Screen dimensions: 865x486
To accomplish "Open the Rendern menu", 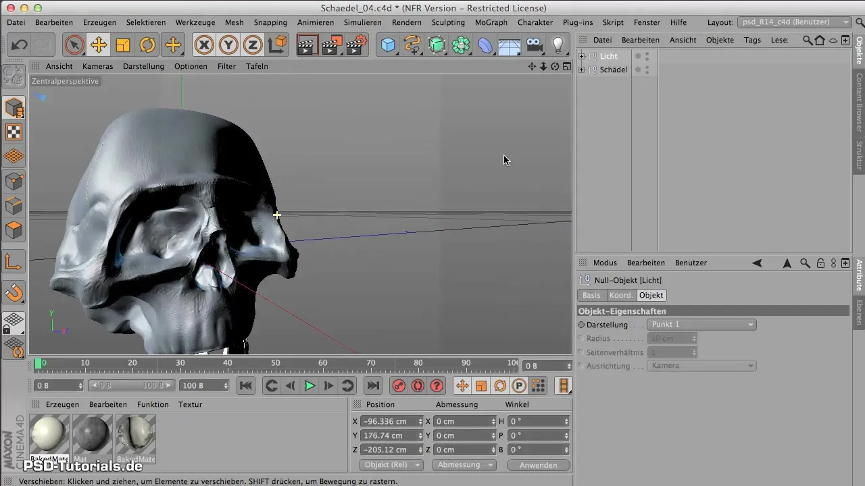I will [407, 22].
